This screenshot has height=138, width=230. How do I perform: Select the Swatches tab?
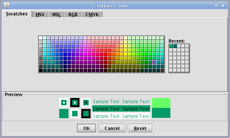[x=17, y=14]
